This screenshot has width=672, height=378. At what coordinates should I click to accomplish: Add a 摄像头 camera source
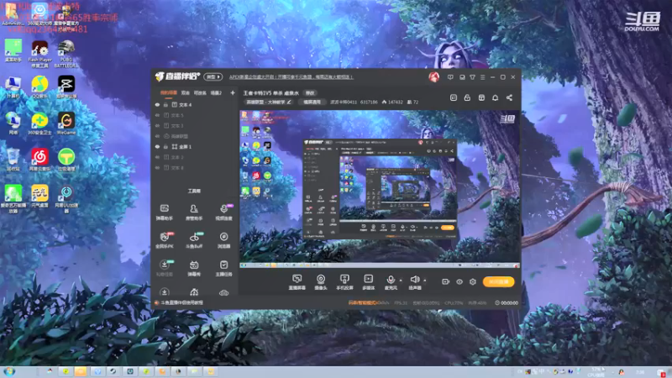321,282
